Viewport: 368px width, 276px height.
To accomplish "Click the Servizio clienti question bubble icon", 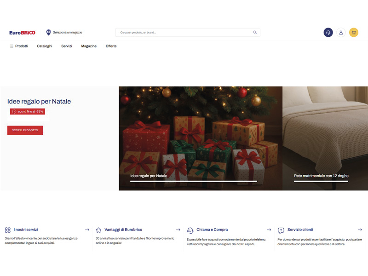I will pyautogui.click(x=281, y=230).
